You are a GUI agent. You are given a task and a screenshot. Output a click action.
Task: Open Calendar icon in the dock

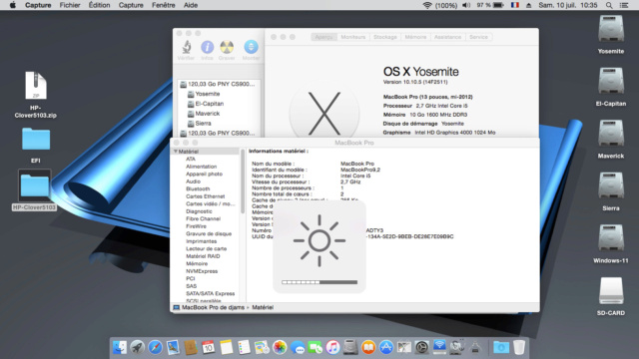coord(209,347)
